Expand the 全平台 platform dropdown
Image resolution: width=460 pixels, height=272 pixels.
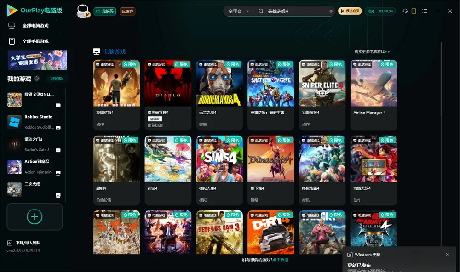239,11
